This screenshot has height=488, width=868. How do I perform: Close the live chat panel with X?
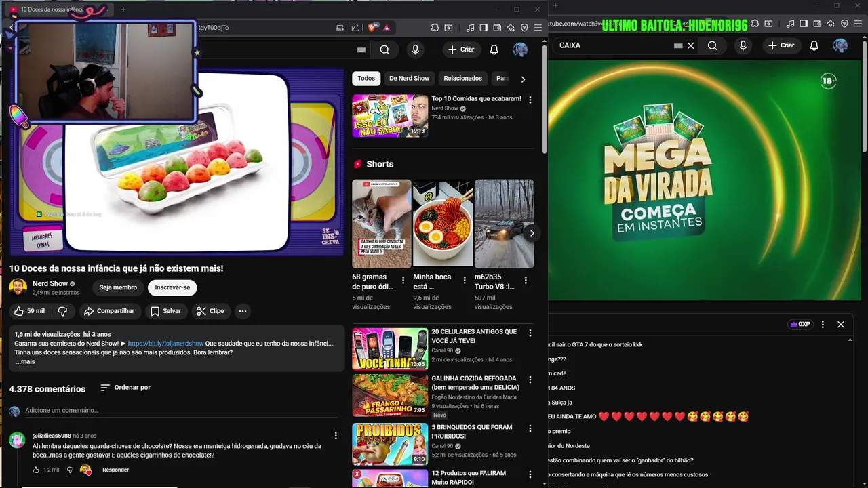pos(841,325)
